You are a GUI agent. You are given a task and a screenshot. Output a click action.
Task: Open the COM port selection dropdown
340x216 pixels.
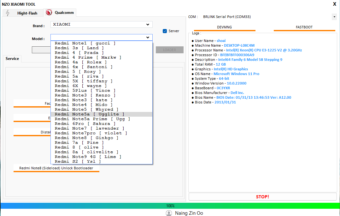pyautogui.click(x=334, y=17)
